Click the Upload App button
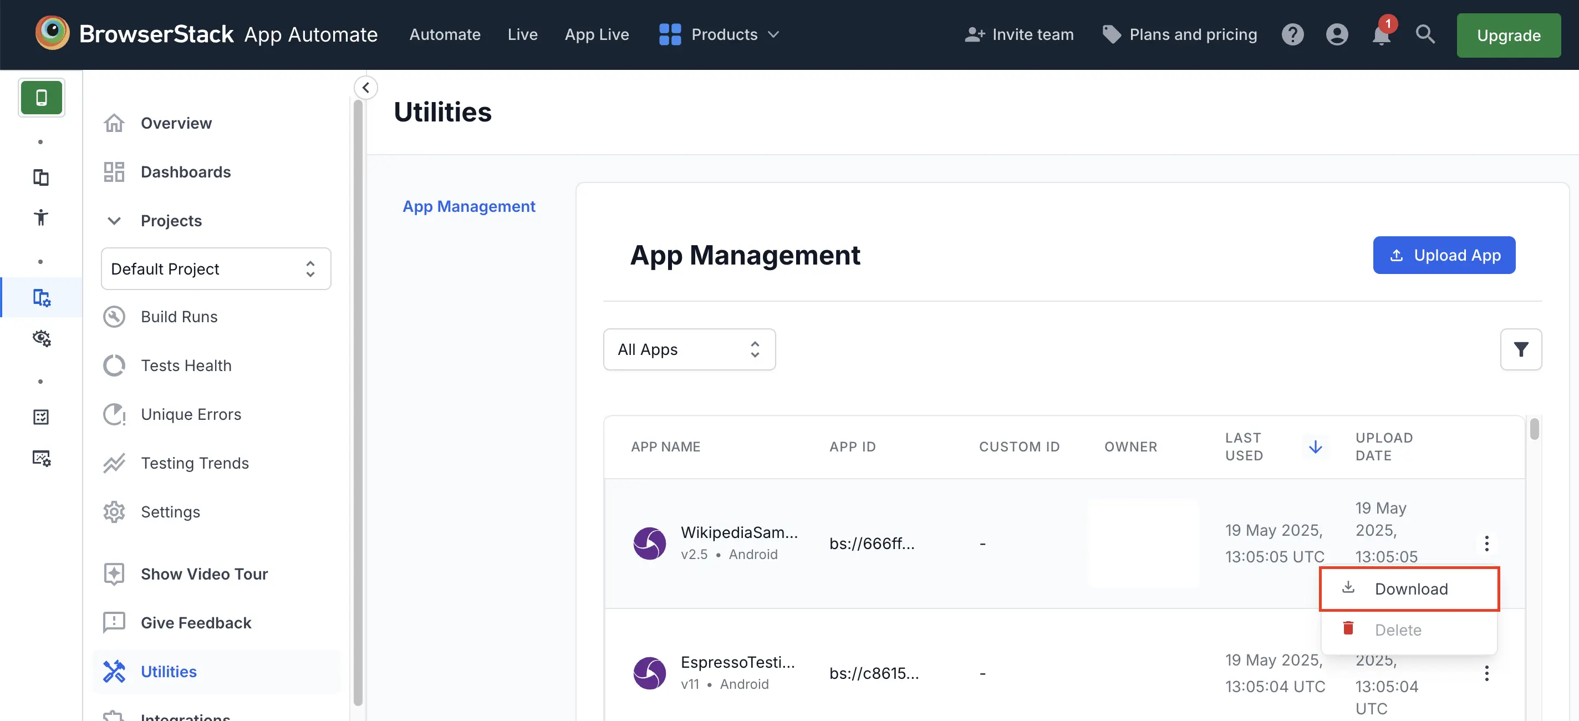The width and height of the screenshot is (1579, 721). pyautogui.click(x=1444, y=255)
